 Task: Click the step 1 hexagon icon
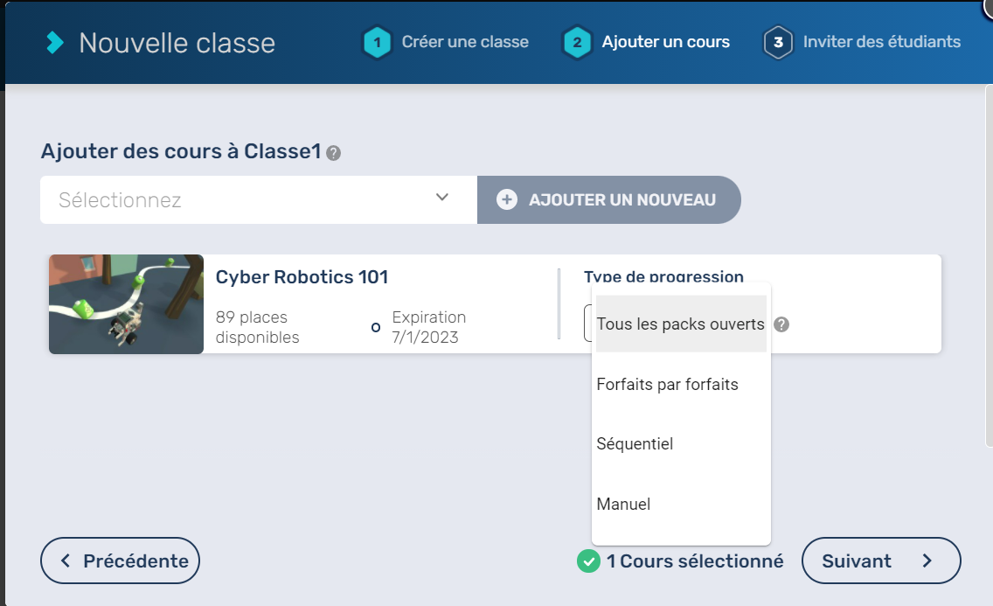pyautogui.click(x=378, y=42)
